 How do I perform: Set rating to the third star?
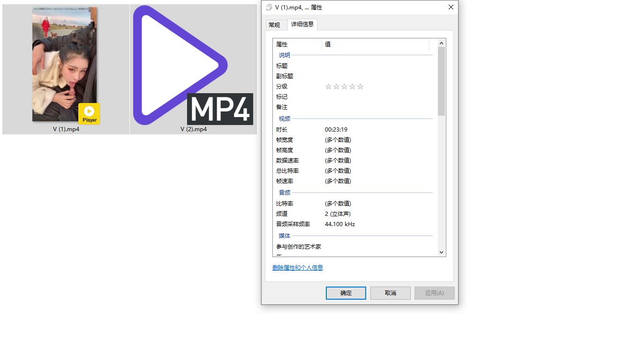point(344,87)
